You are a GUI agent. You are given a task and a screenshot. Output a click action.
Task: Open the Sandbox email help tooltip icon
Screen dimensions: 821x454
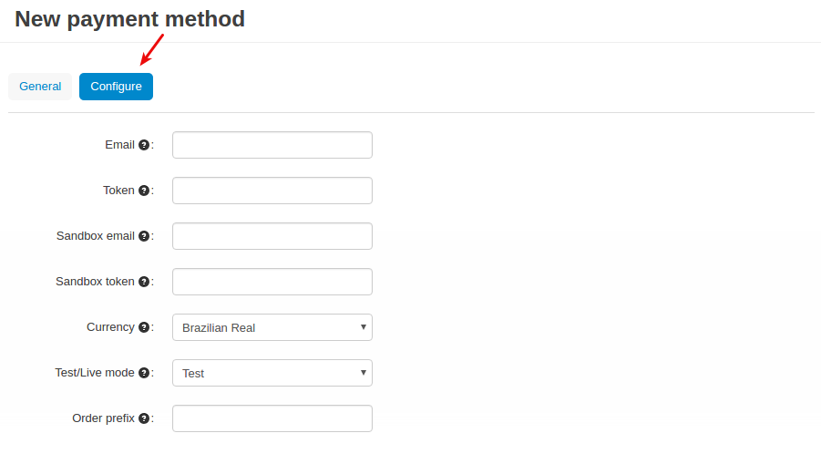point(144,236)
